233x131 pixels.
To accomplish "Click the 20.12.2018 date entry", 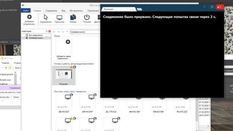I will click(x=204, y=109).
